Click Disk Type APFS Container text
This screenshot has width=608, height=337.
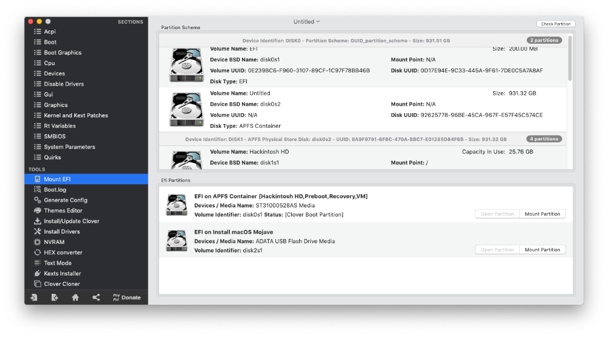pos(246,126)
